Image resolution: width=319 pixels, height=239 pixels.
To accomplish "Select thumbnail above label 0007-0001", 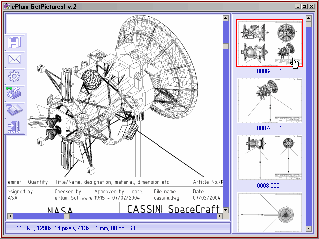I will (x=270, y=101).
